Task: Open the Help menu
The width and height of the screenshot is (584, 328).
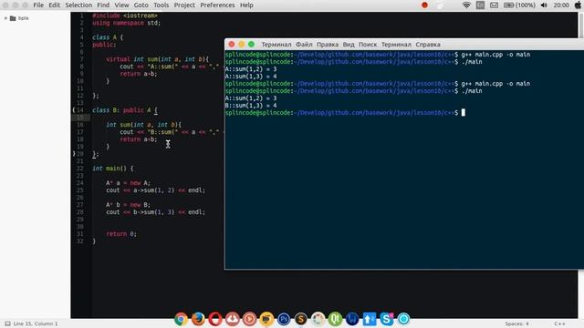Action: point(246,5)
